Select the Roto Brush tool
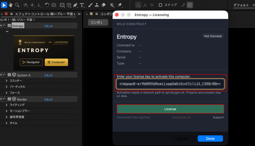255x146 pixels. click(112, 5)
